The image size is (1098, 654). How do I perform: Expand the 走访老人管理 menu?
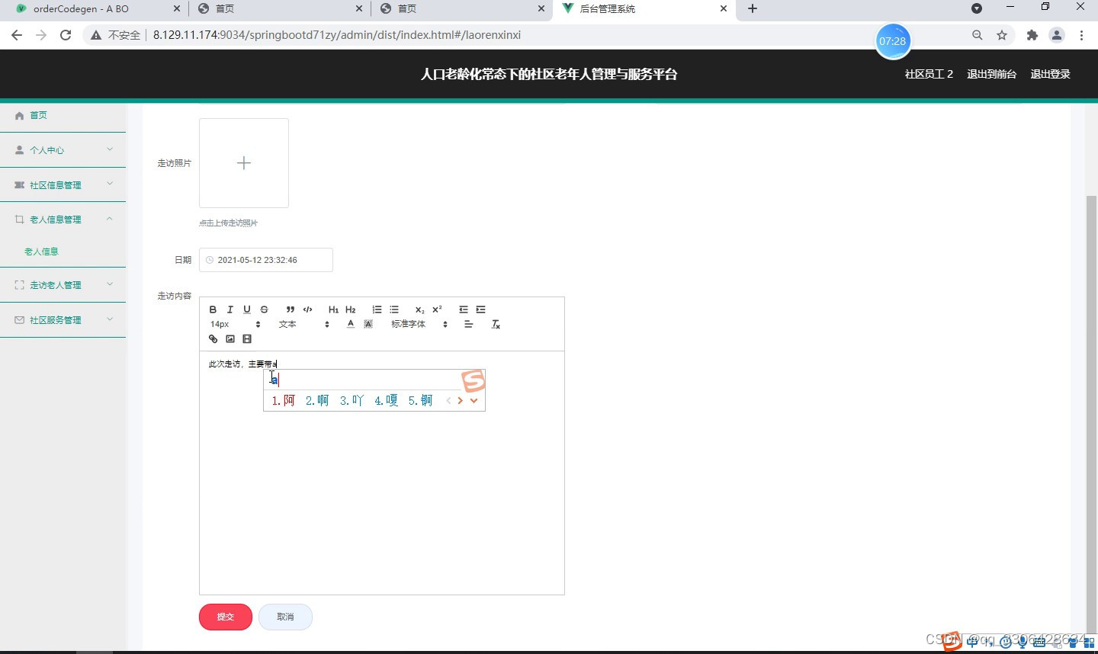tap(63, 285)
